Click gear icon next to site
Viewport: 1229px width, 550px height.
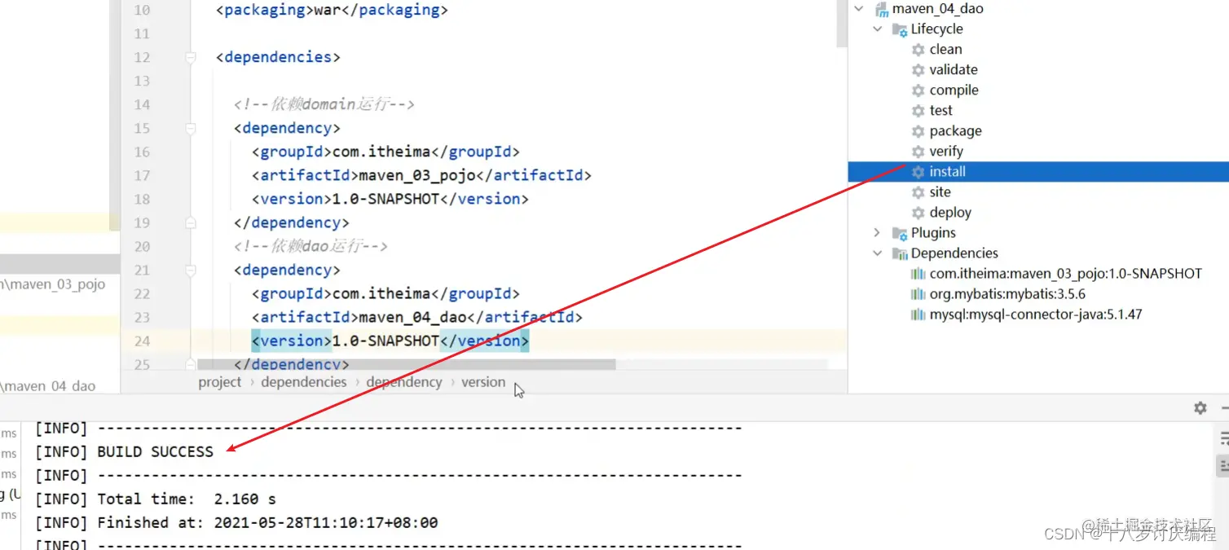[x=918, y=192]
